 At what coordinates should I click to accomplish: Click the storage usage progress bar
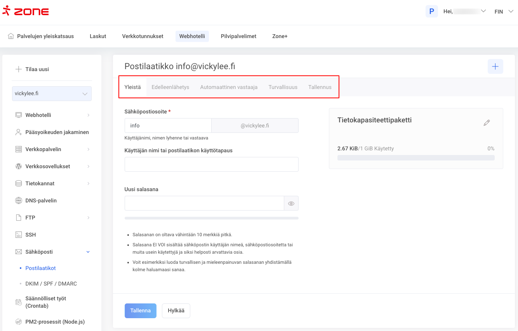(x=415, y=158)
